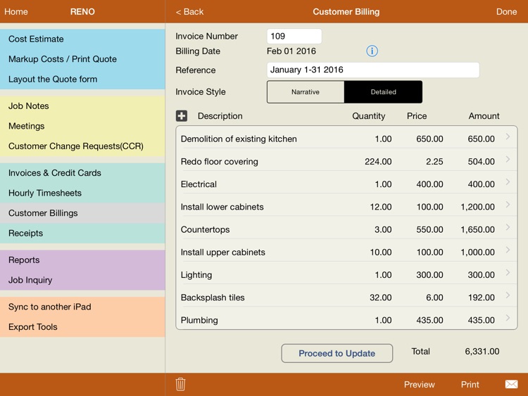Viewport: 528px width, 396px height.
Task: Open Redo floor covering row chevron
Action: pos(508,159)
